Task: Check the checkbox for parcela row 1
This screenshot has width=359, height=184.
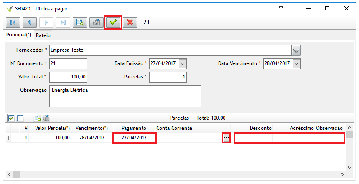Action: pos(14,138)
